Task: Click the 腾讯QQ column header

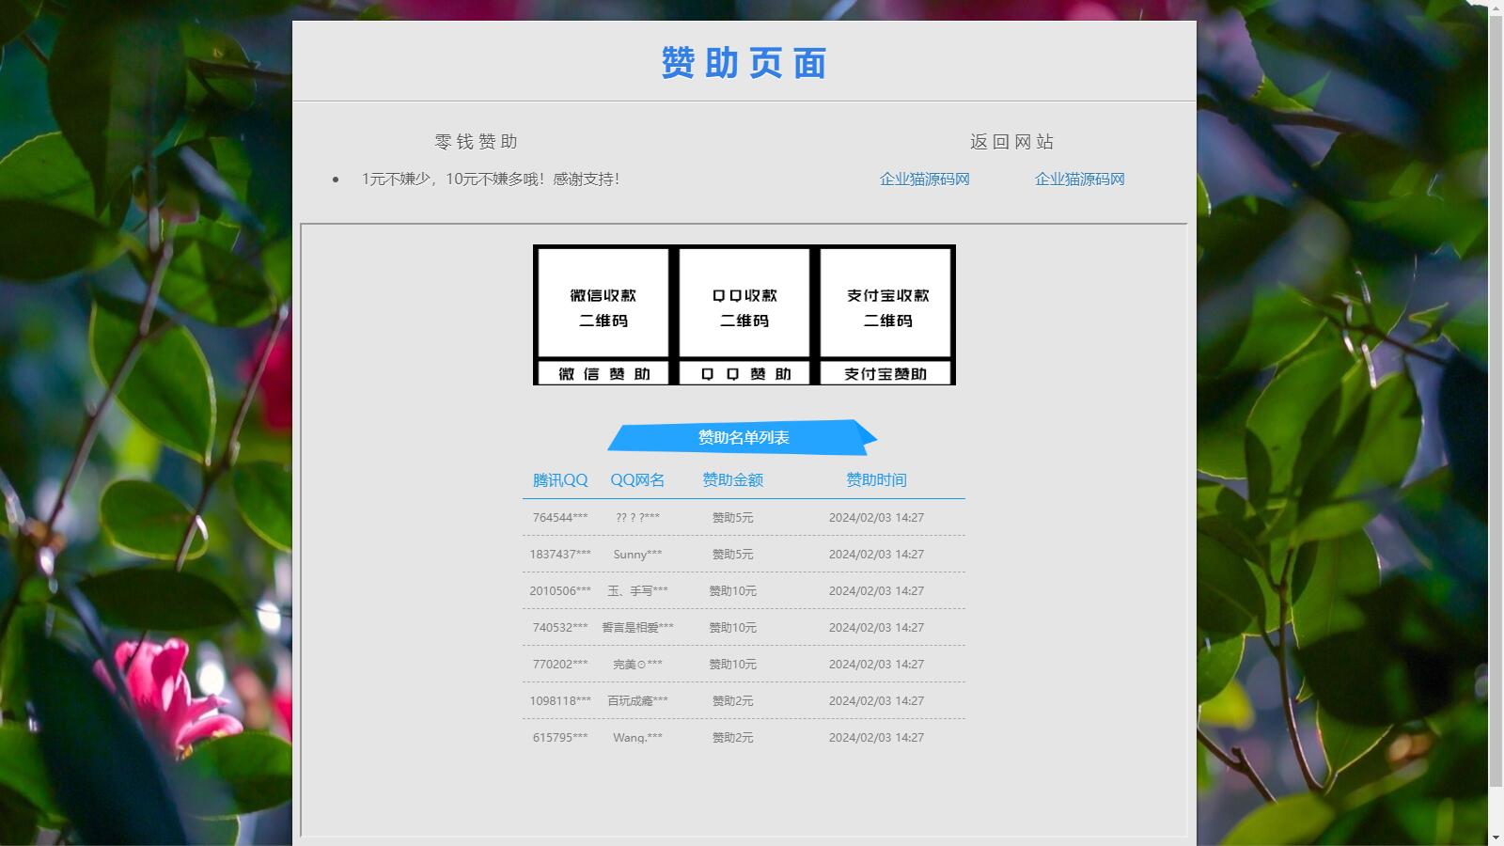Action: coord(560,480)
